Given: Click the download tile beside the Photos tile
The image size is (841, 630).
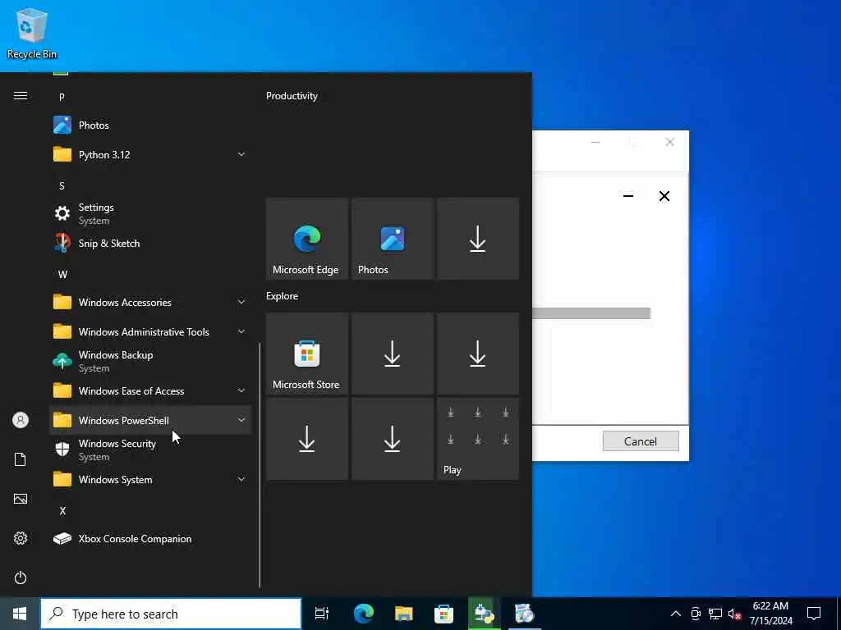Looking at the screenshot, I should pyautogui.click(x=478, y=239).
